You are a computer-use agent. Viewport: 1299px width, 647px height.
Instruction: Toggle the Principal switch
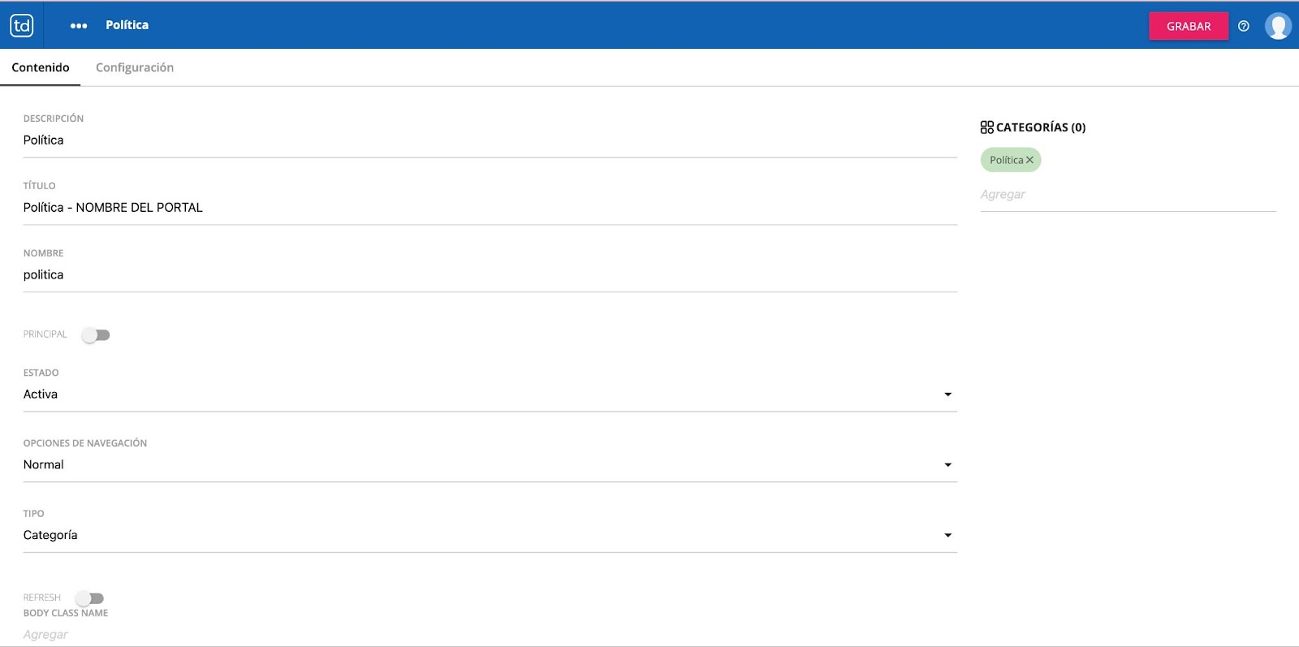(96, 335)
